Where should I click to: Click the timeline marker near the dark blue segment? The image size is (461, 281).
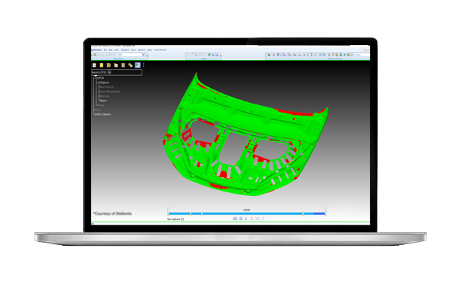click(303, 213)
